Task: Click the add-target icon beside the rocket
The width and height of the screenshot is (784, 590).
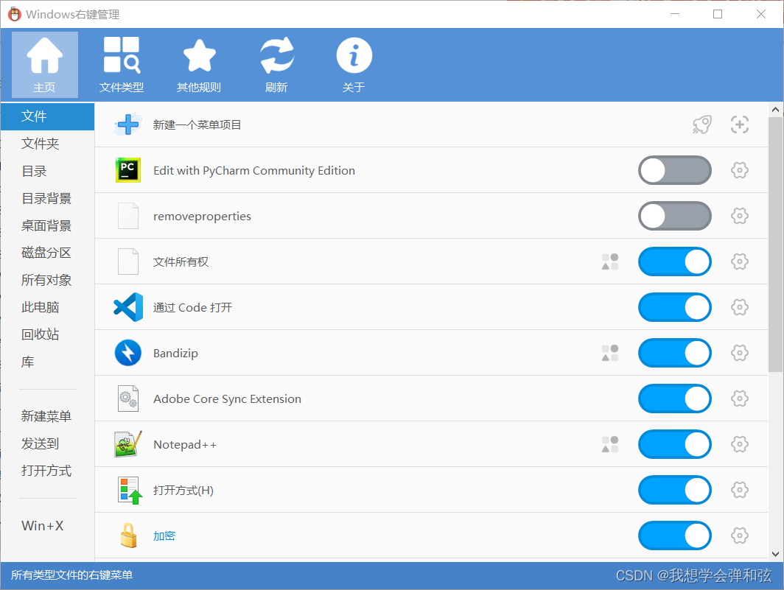Action: tap(740, 124)
